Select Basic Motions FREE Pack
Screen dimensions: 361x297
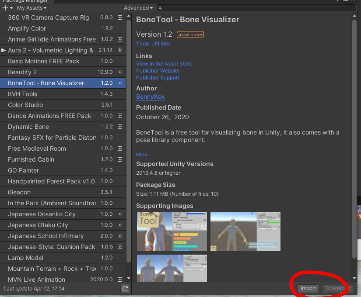point(63,61)
